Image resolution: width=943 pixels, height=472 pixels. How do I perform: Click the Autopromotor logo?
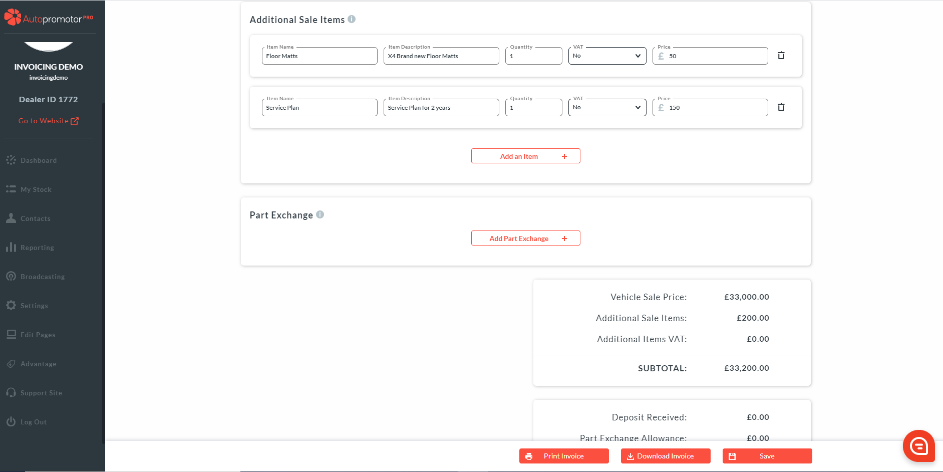pos(49,18)
